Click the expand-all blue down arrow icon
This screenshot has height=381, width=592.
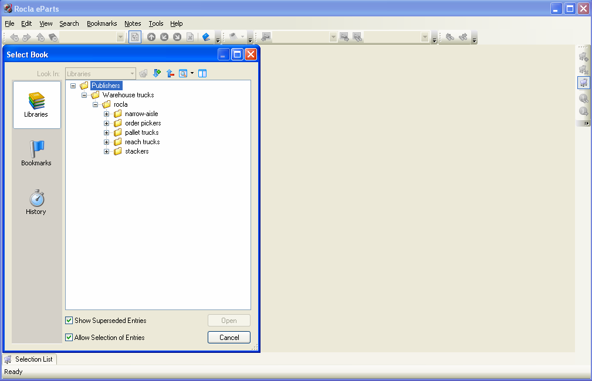(x=157, y=73)
